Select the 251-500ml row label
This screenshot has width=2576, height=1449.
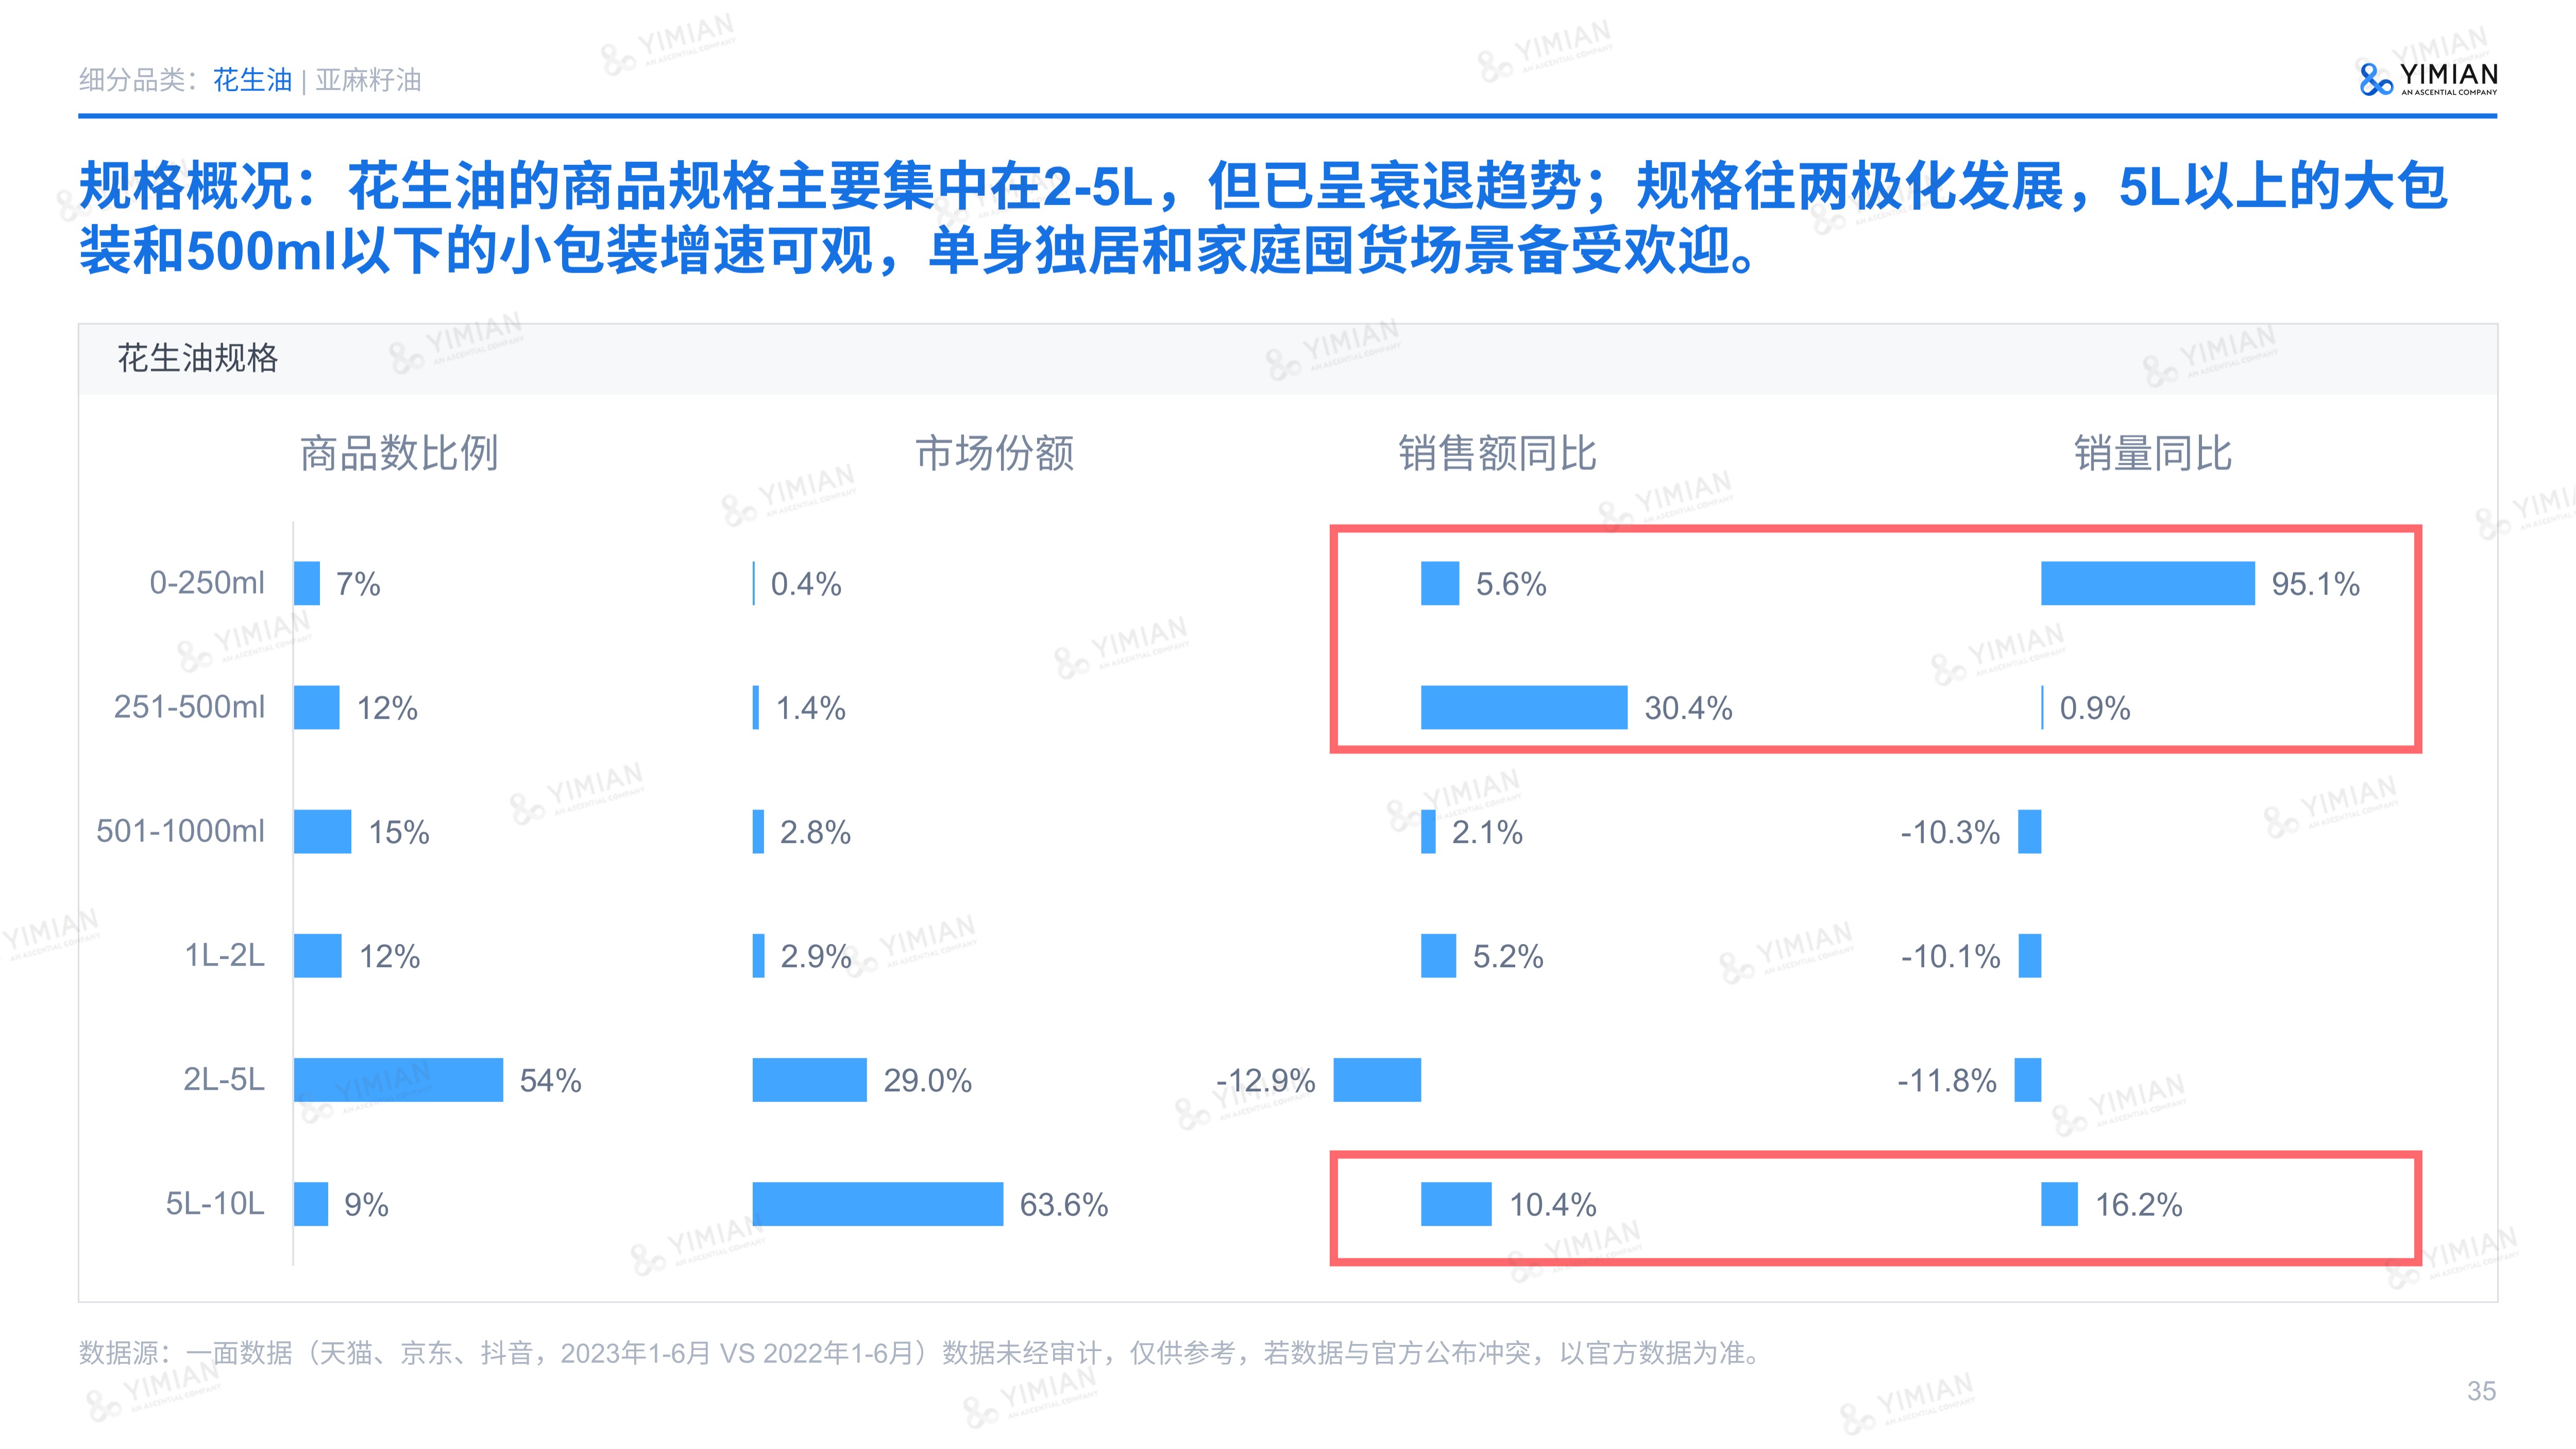click(190, 707)
